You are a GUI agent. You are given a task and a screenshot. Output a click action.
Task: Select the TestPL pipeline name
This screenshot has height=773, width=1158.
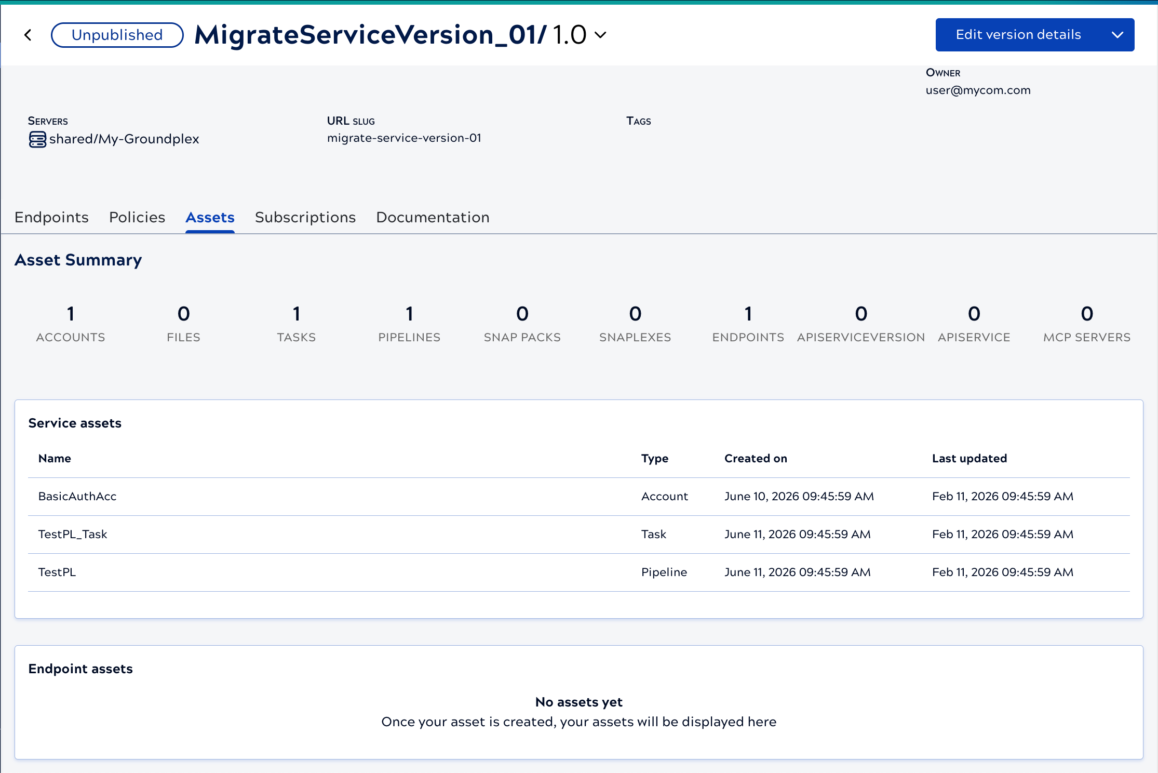tap(57, 572)
